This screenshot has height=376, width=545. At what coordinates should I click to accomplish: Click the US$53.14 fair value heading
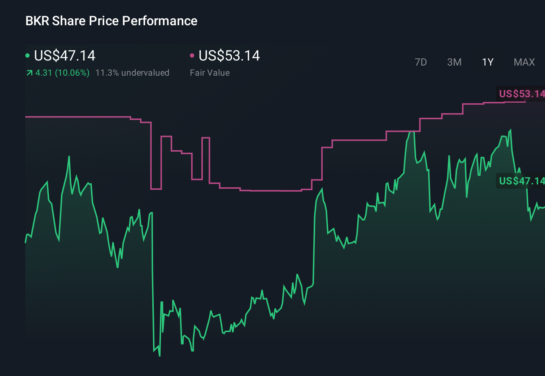click(229, 56)
